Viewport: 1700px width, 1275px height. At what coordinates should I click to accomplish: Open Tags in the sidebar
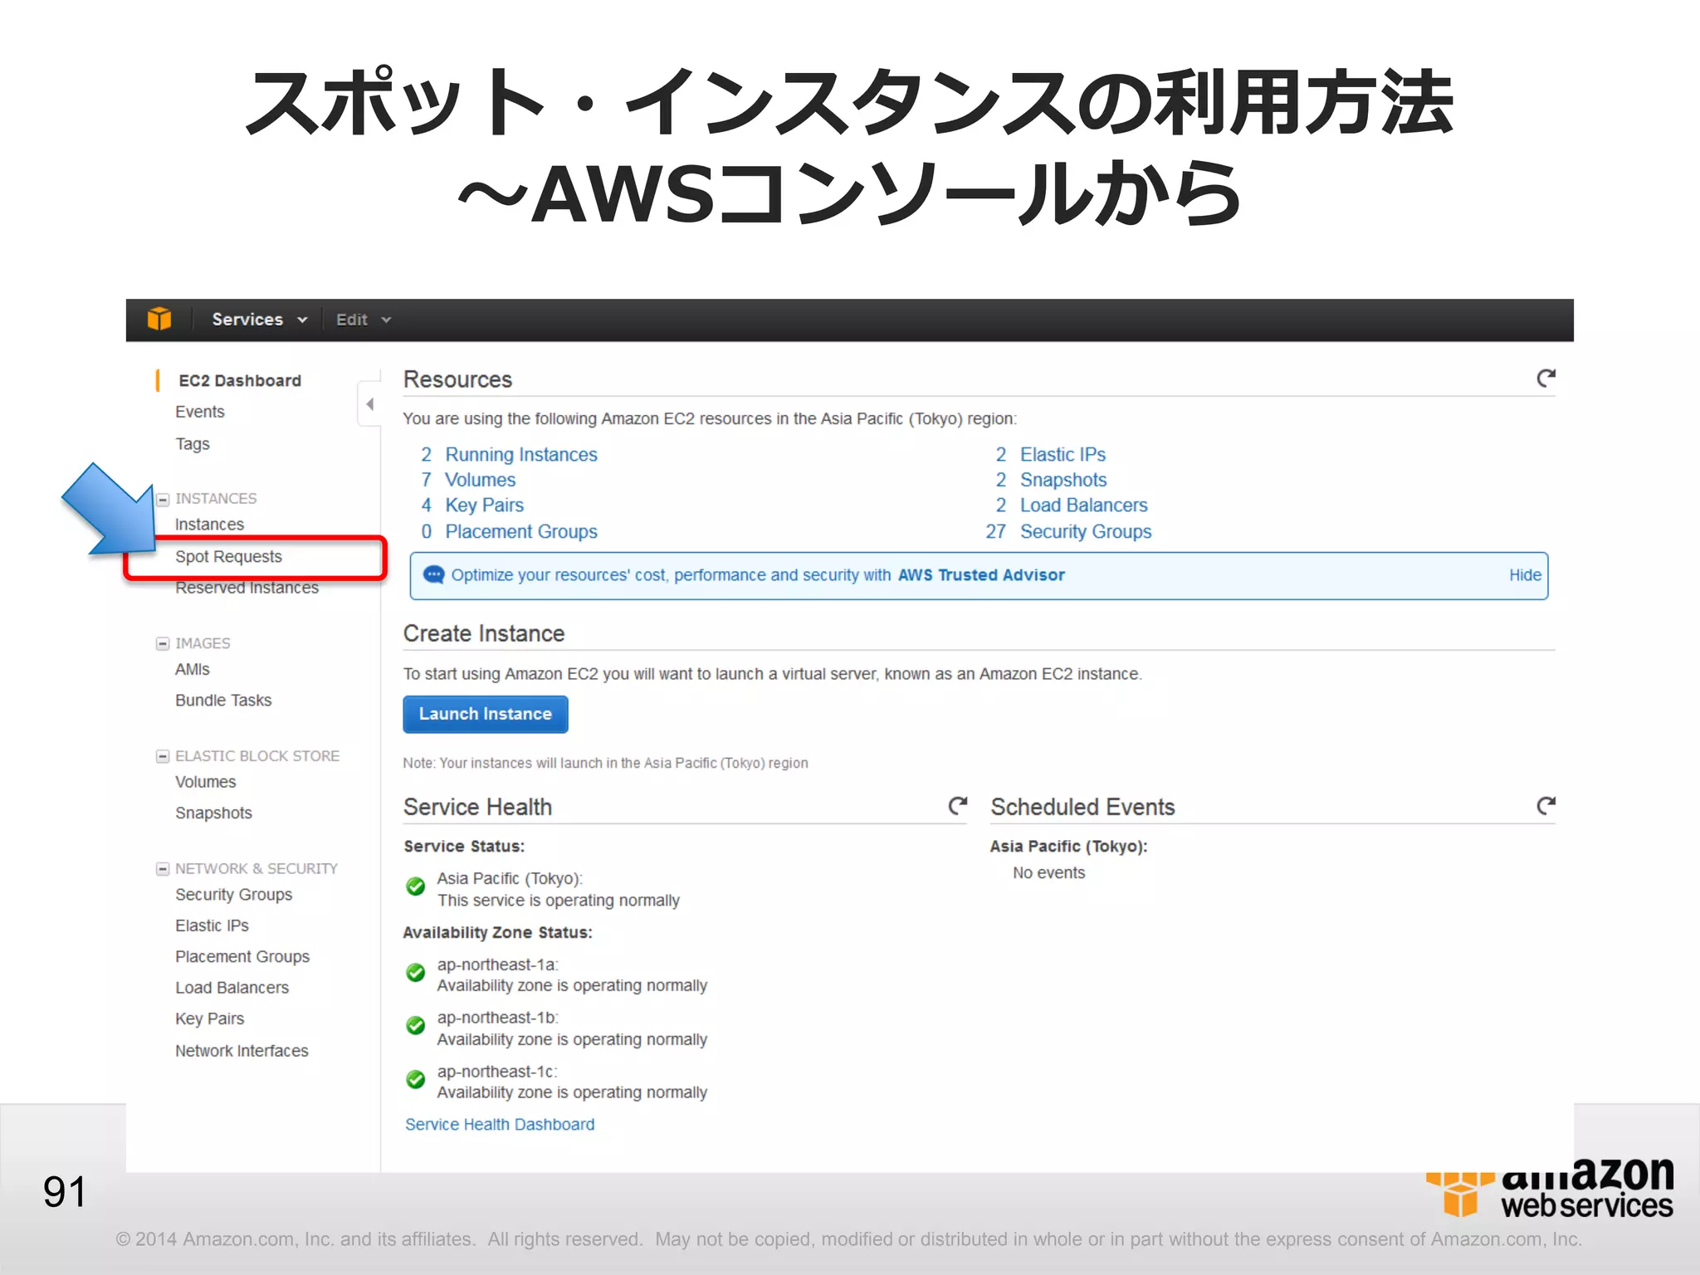193,443
